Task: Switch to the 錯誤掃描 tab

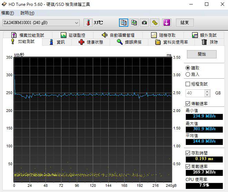Action: (x=129, y=42)
